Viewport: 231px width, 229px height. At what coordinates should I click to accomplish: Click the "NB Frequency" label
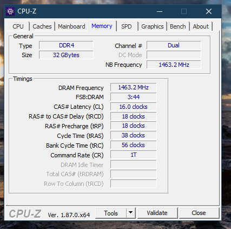coord(124,65)
